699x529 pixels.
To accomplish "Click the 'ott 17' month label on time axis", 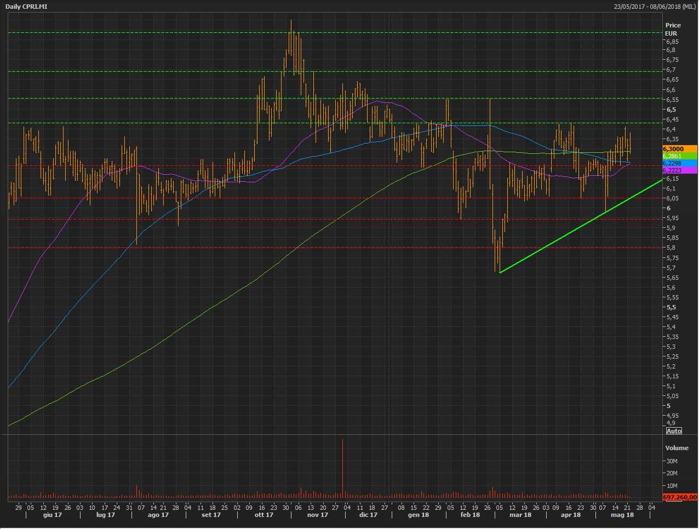I will pos(263,515).
